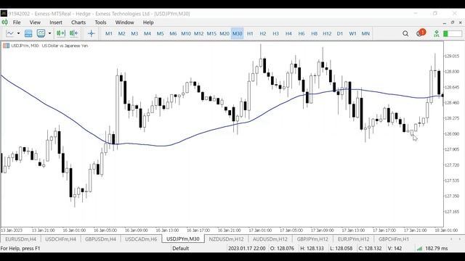
Task: Switch to EURJPYm,H12 chart tab
Action: tap(354, 239)
